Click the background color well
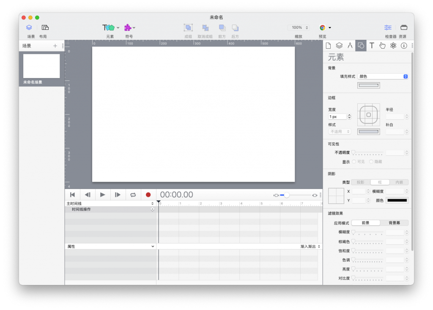 pos(369,86)
